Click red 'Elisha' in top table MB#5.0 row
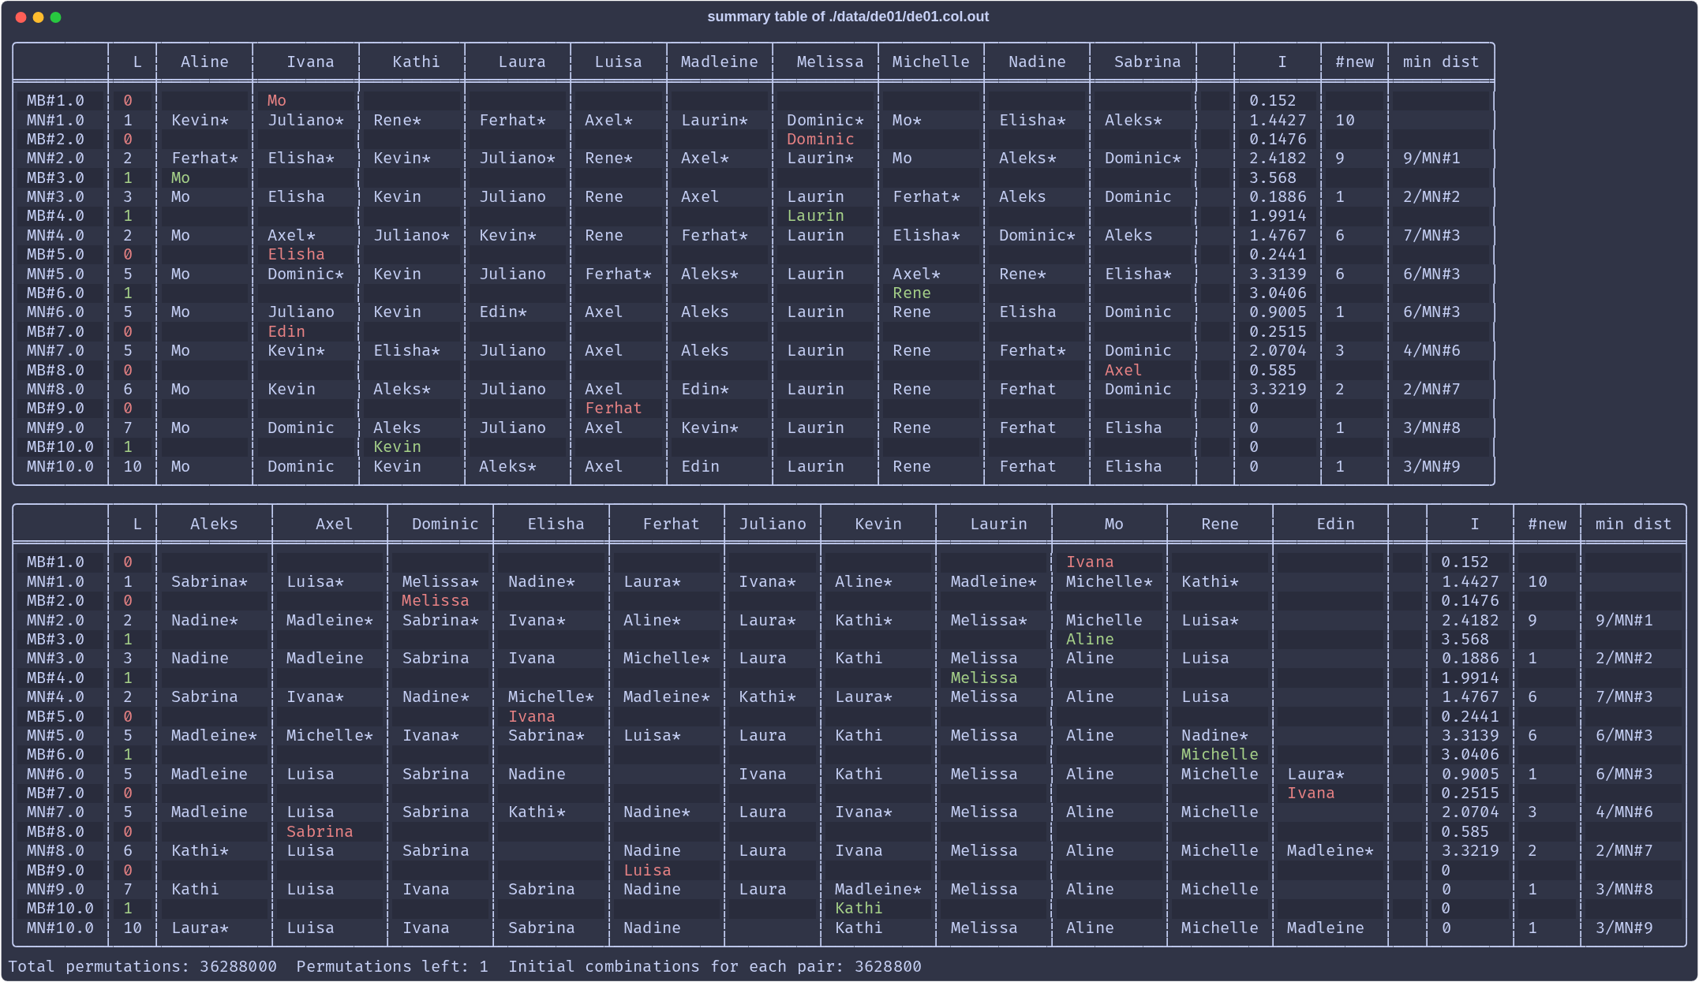Screen dimensions: 1699x982 (296, 254)
